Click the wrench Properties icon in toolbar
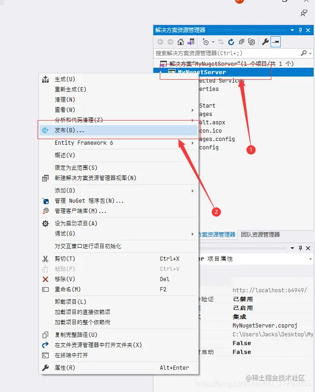315x392 pixels. click(x=265, y=42)
